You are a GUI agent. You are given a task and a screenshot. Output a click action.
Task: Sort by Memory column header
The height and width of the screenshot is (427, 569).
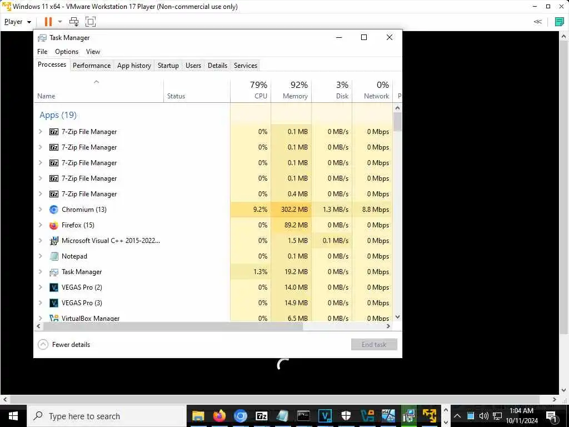pyautogui.click(x=291, y=91)
